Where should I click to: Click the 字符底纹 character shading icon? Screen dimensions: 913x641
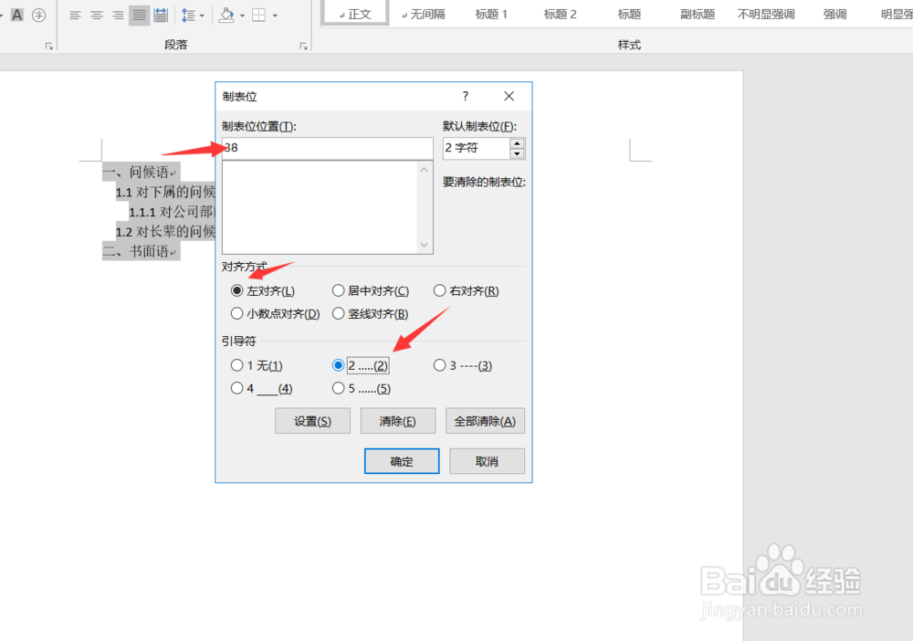tap(16, 16)
